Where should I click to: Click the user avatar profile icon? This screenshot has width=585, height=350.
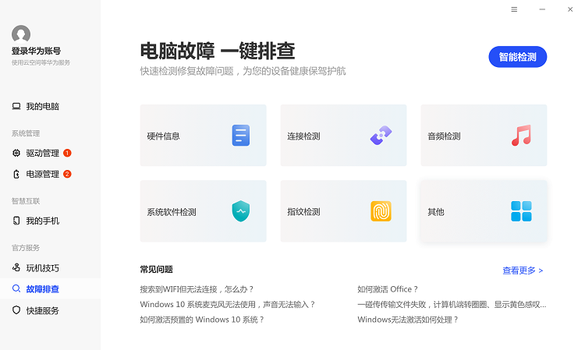click(x=21, y=34)
